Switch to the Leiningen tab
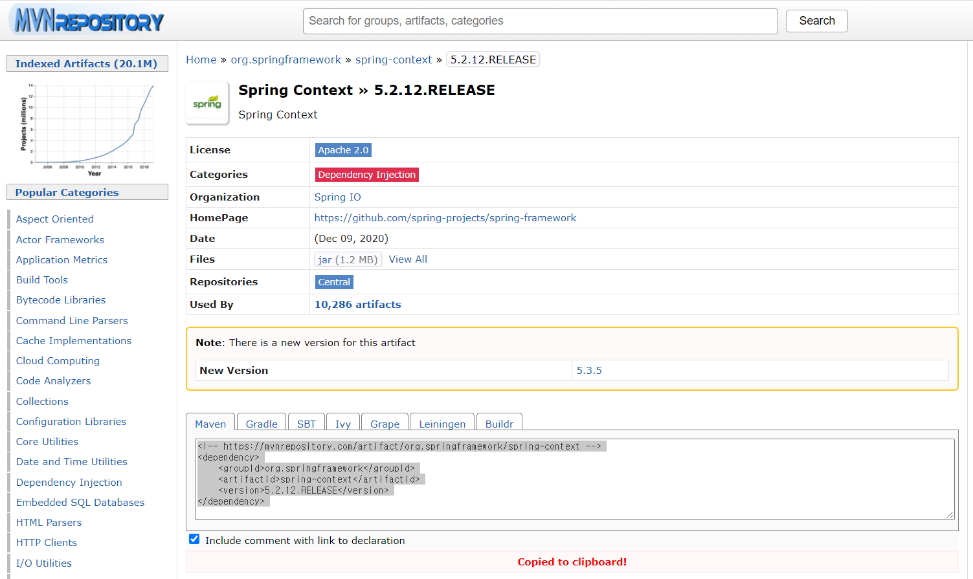 442,424
